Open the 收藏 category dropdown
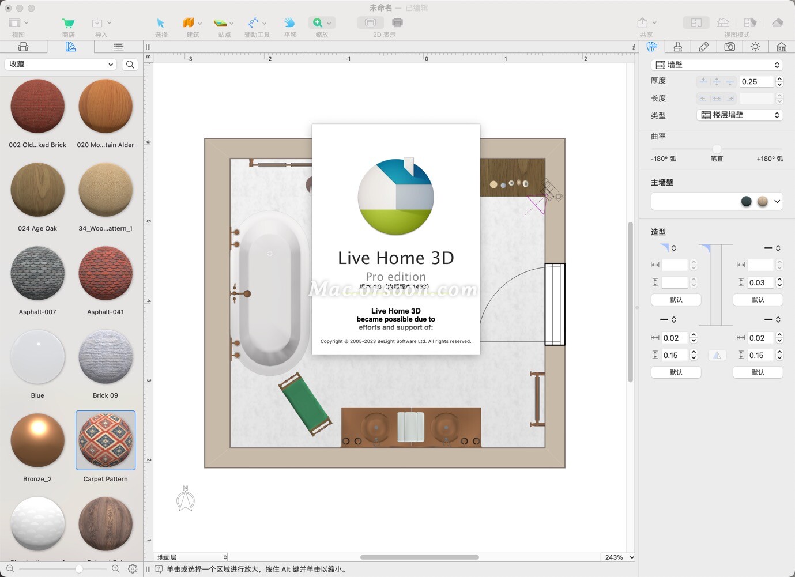Viewport: 795px width, 577px height. tap(61, 65)
